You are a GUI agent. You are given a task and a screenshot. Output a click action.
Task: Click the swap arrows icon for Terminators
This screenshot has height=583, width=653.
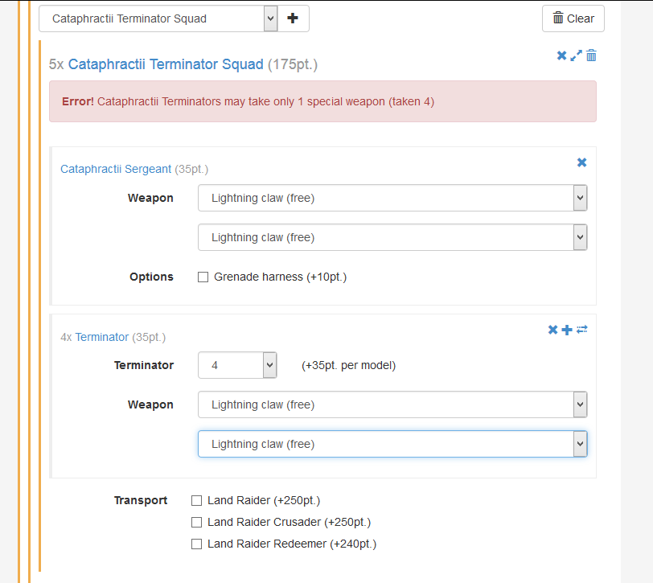581,330
